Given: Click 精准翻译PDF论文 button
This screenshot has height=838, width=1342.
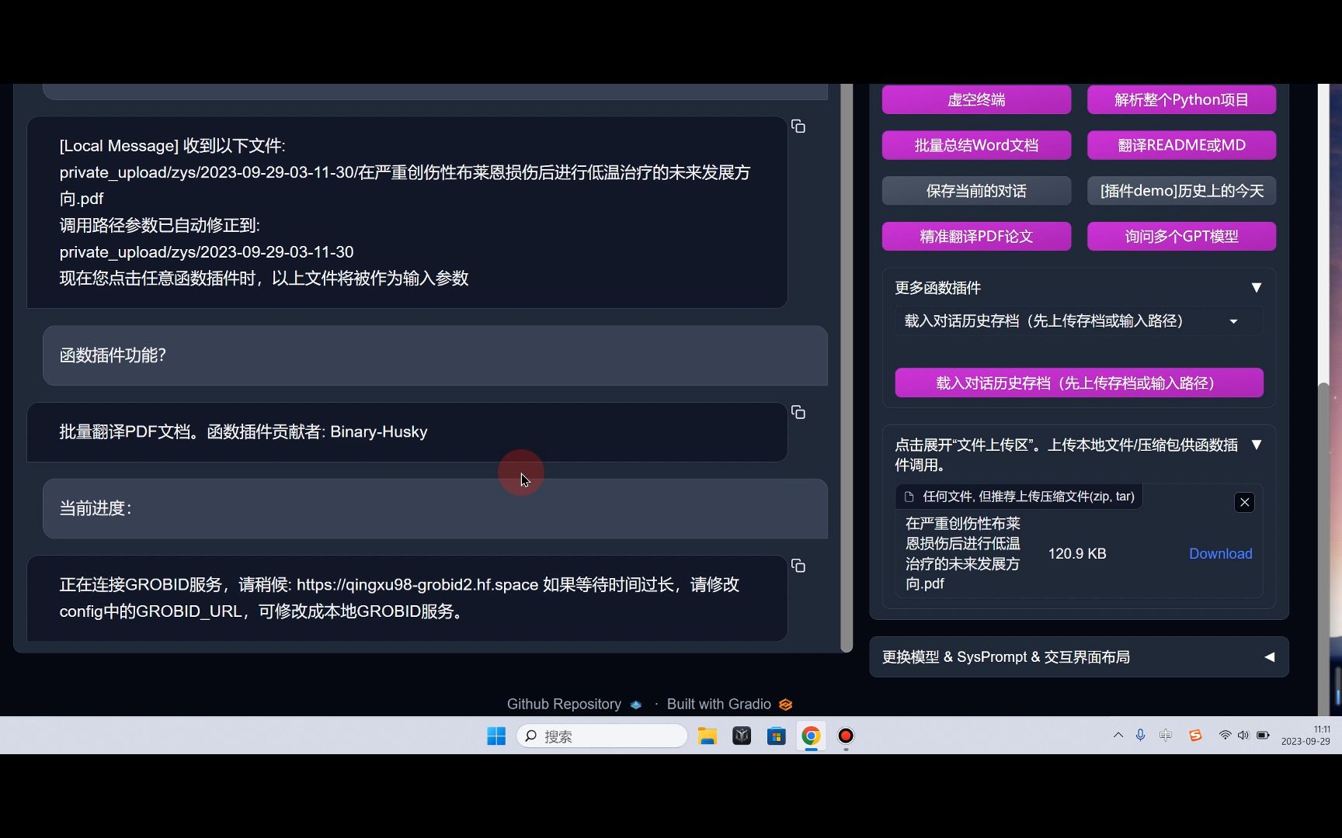Looking at the screenshot, I should coord(976,237).
